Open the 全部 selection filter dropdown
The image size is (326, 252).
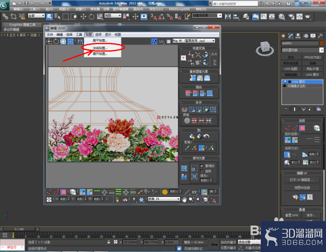(x=37, y=16)
